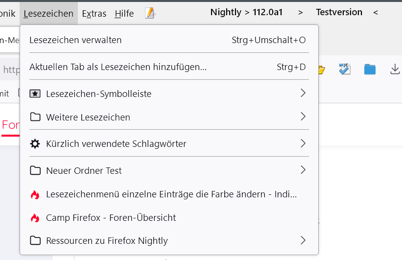This screenshot has height=260, width=402.
Task: Click the Lesezeichen menu bar item
Action: tap(48, 13)
